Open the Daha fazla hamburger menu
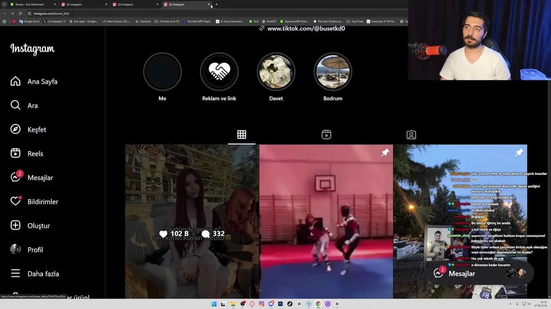This screenshot has height=309, width=551. click(x=15, y=274)
